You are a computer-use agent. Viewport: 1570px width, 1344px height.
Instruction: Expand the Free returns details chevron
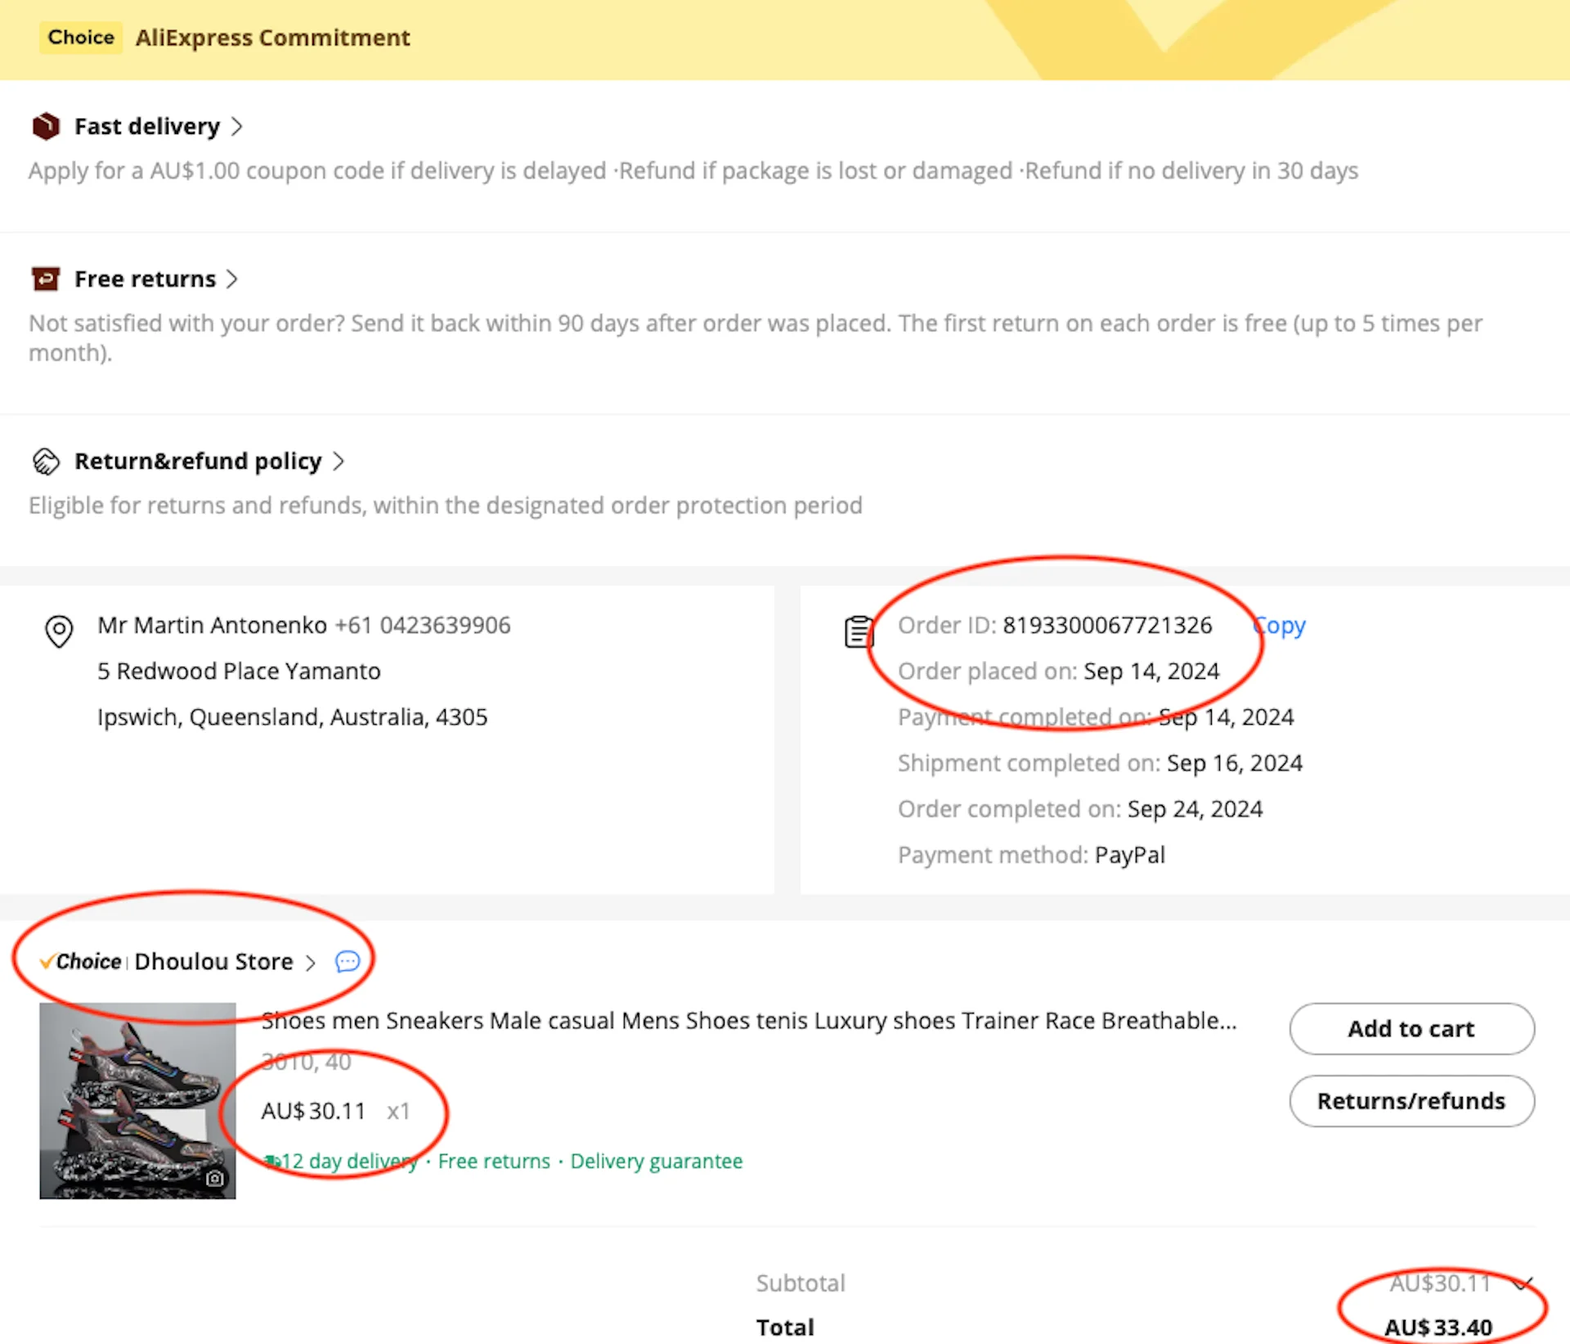point(232,279)
